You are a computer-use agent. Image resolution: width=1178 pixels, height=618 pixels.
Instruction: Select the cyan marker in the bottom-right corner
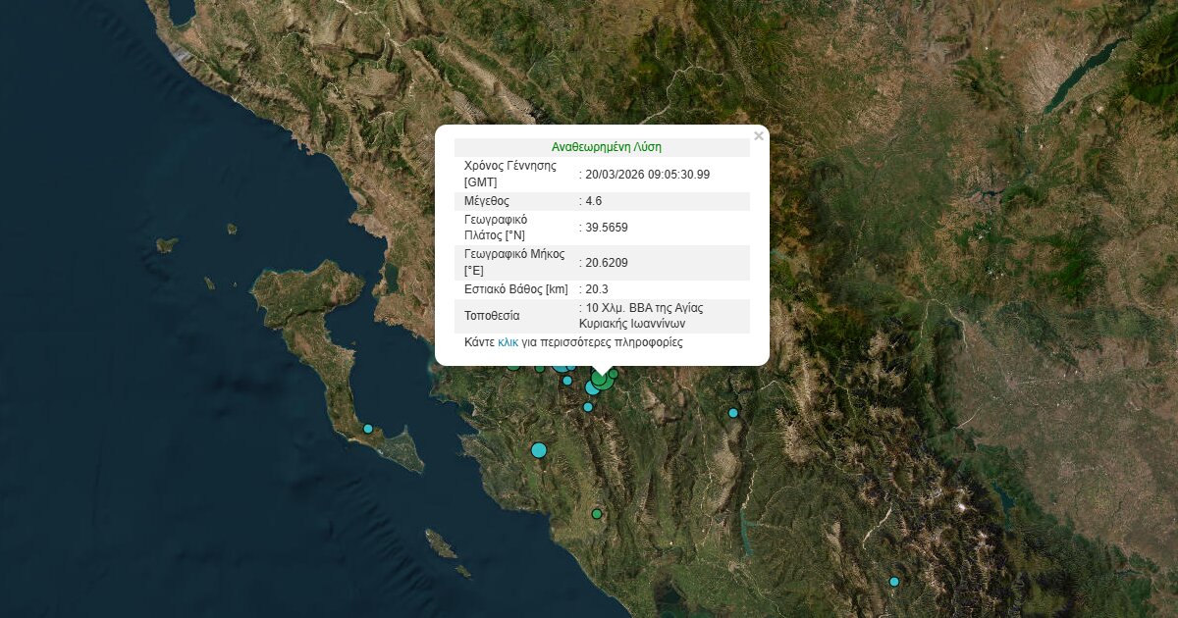(x=893, y=582)
